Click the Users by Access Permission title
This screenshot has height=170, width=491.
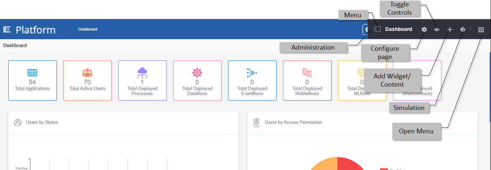pos(293,122)
